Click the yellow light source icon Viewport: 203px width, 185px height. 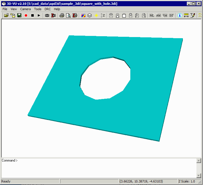(96, 15)
